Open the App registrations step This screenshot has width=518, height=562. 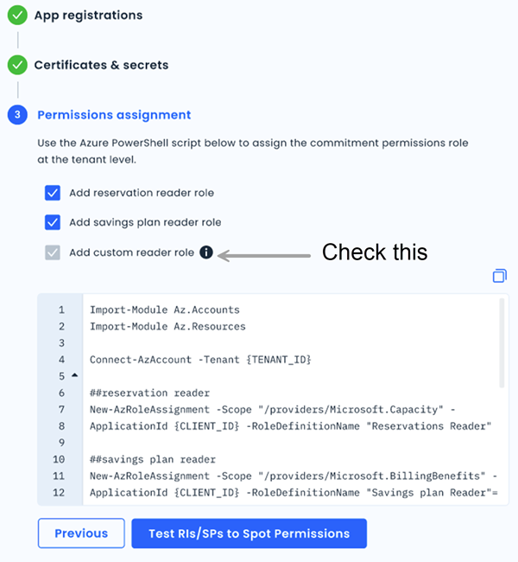pyautogui.click(x=88, y=16)
